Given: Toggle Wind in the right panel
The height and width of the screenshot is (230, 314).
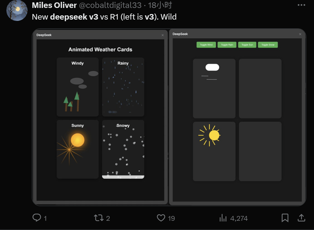Looking at the screenshot, I should pos(206,45).
